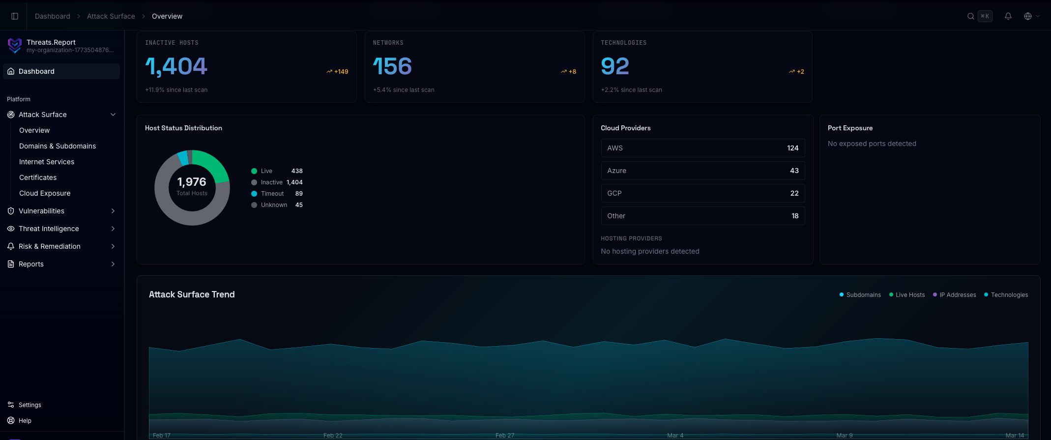Image resolution: width=1051 pixels, height=440 pixels.
Task: Open search with the magnifier icon
Action: click(970, 16)
